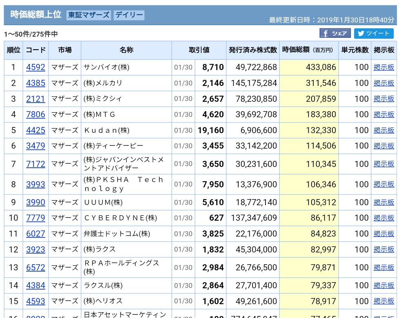The image size is (405, 318).
Task: Open stock code 4425 link
Action: (35, 130)
